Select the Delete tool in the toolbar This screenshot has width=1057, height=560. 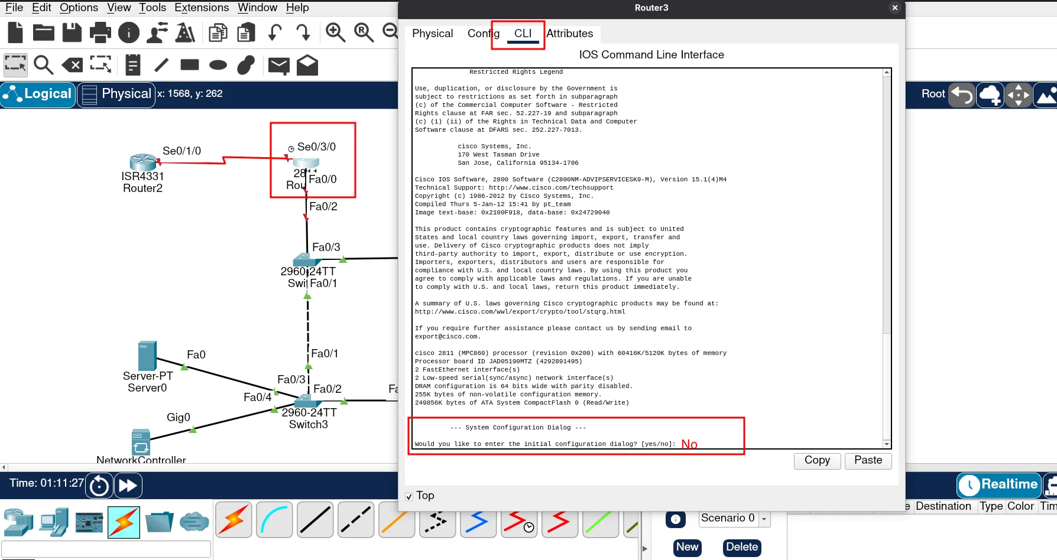click(x=72, y=65)
